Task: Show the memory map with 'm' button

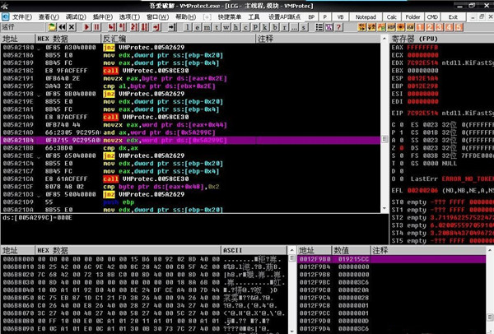Action: 207,27
